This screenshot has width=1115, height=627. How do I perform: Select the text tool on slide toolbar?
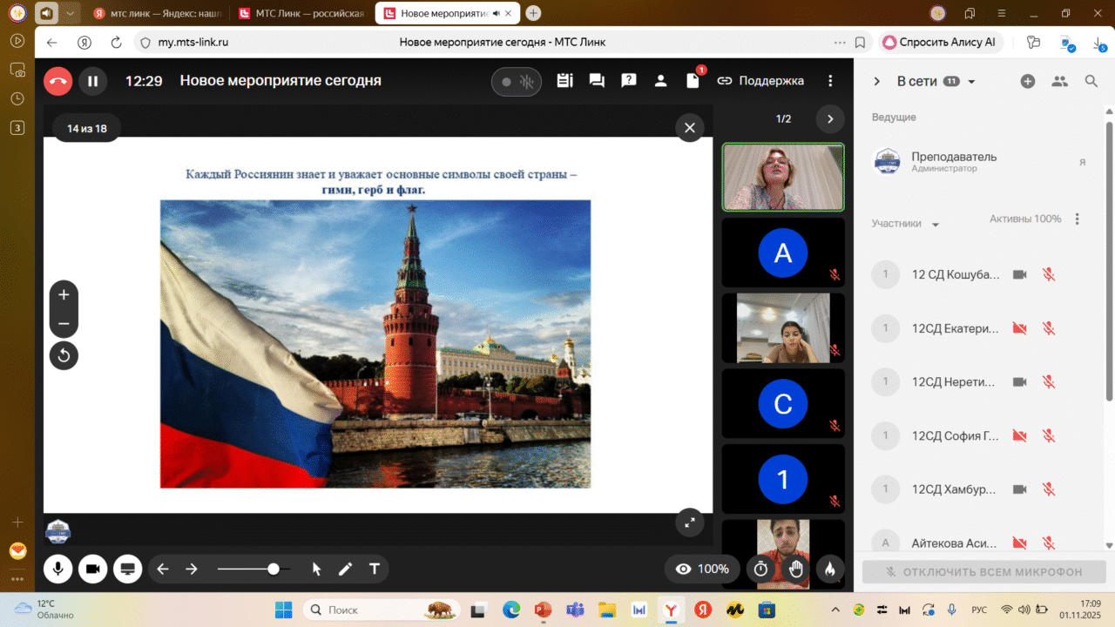pos(375,570)
